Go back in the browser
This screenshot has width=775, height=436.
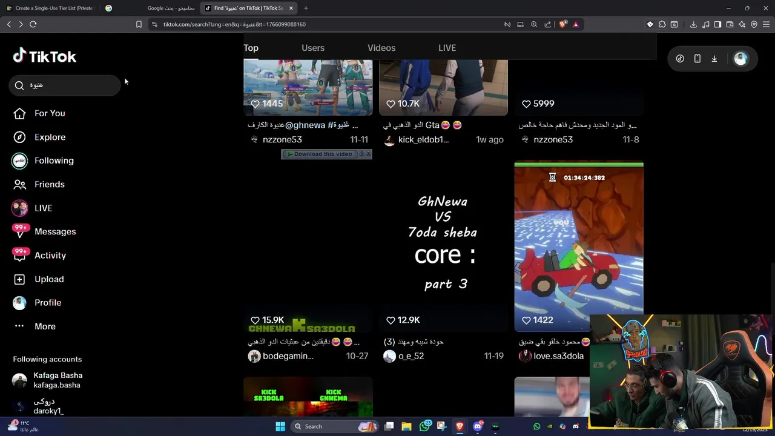(8, 24)
